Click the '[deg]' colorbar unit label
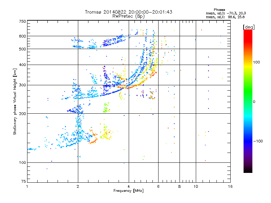 (x=249, y=27)
